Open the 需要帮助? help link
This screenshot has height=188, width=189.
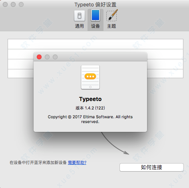[77, 162]
